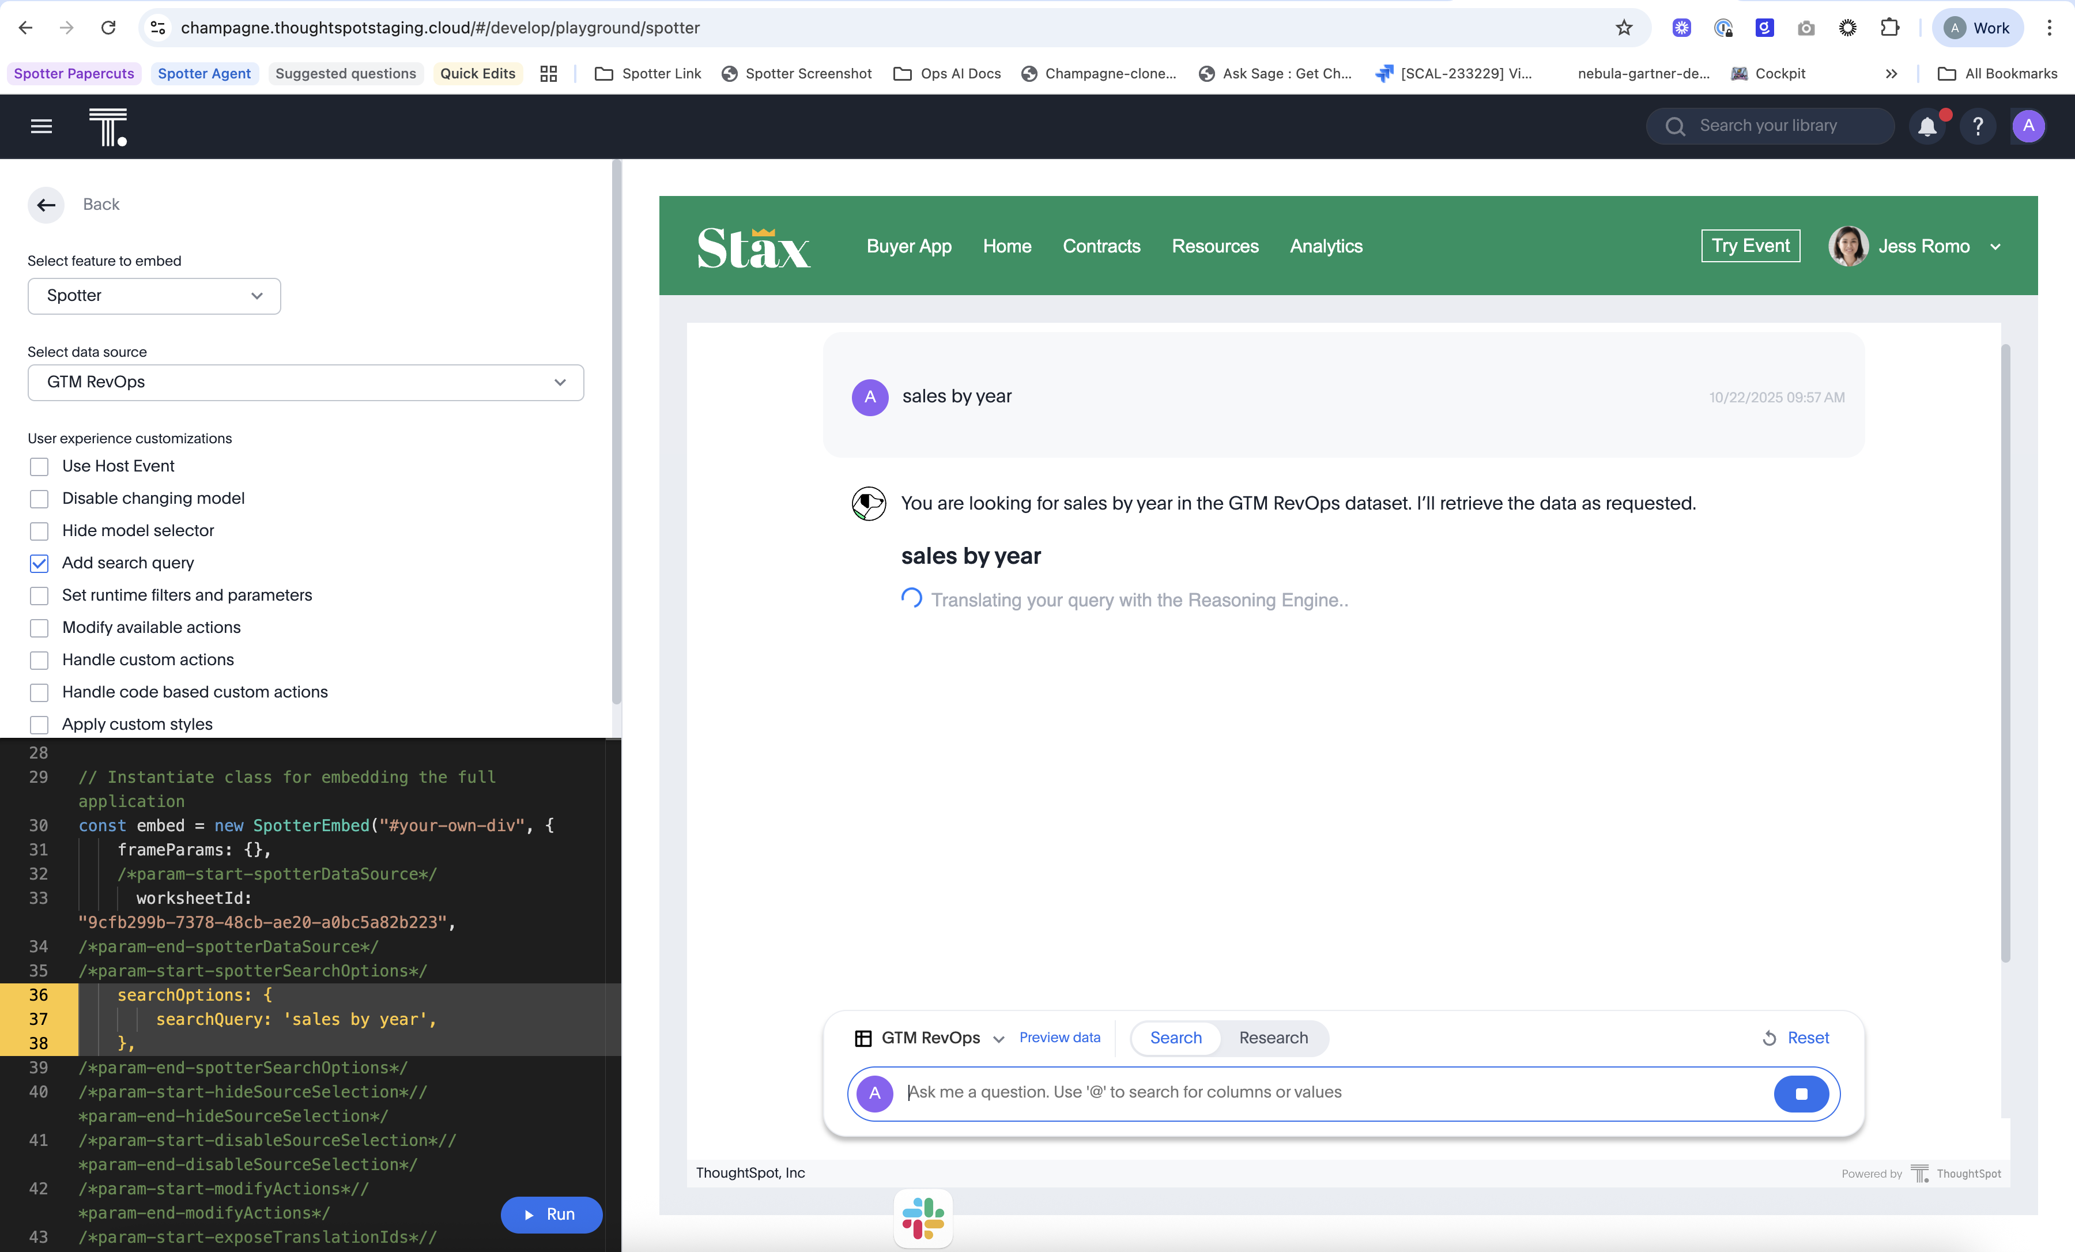Click the Back arrow icon
The height and width of the screenshot is (1252, 2075).
46,205
